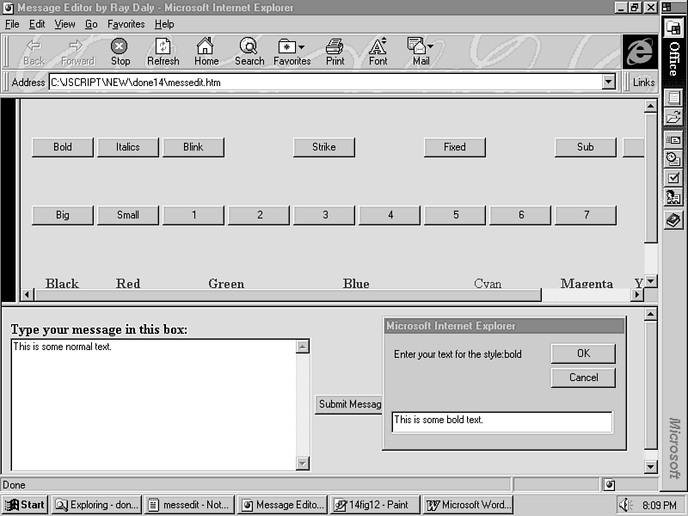688x516 pixels.
Task: Select font size button 3
Action: coord(324,215)
